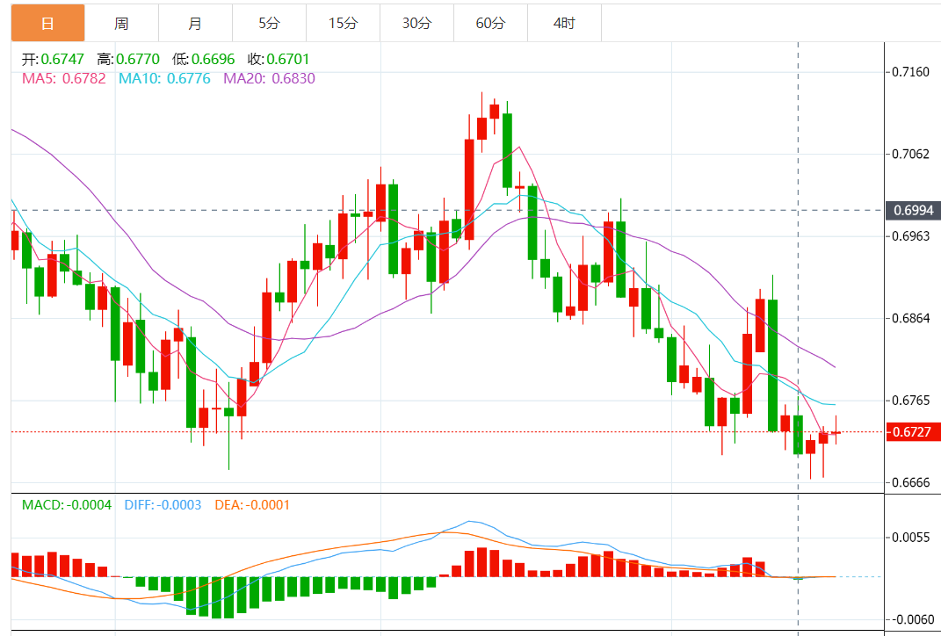This screenshot has width=941, height=636.
Task: Select the 日 daily timeframe tab
Action: tap(48, 24)
